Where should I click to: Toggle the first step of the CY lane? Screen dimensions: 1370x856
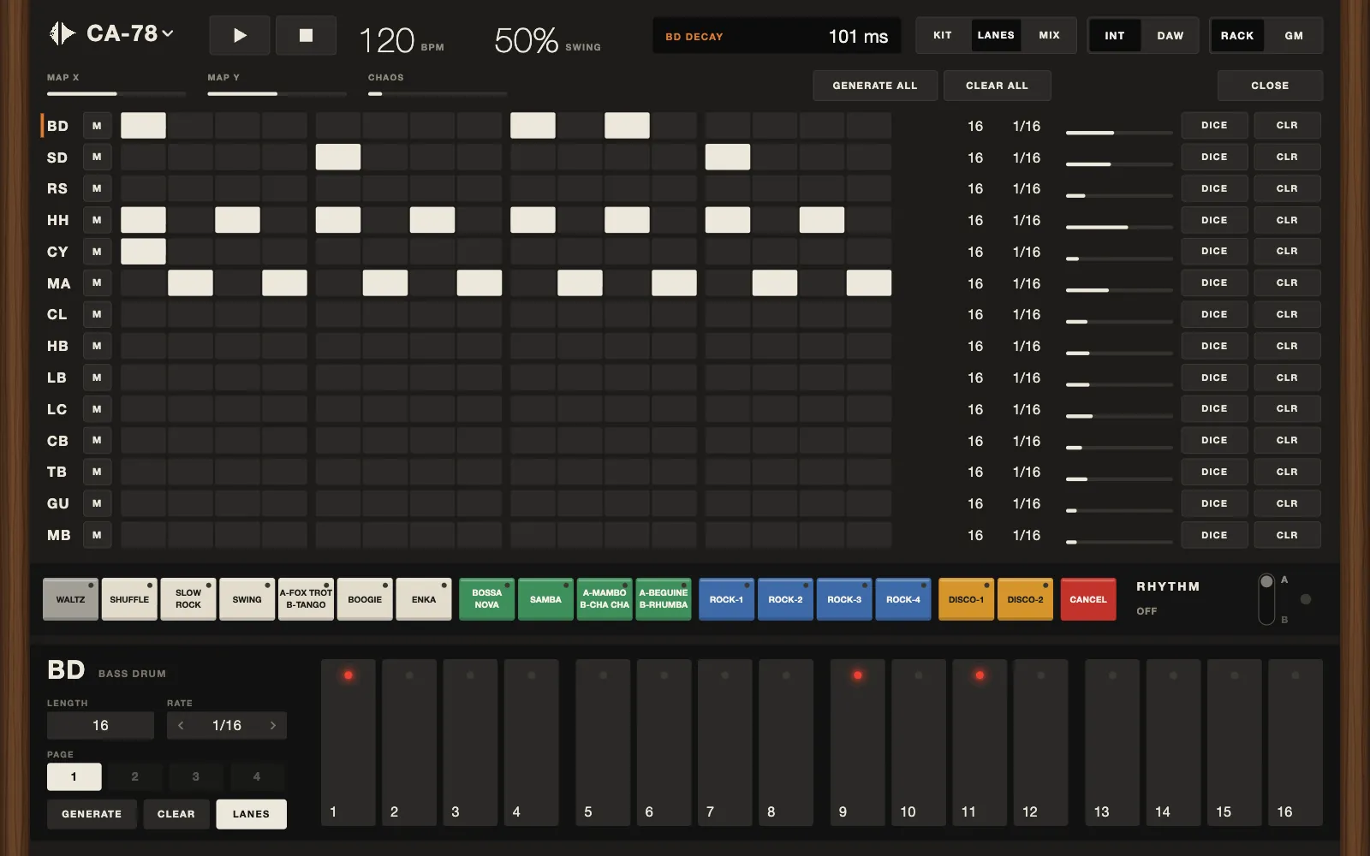pyautogui.click(x=143, y=252)
